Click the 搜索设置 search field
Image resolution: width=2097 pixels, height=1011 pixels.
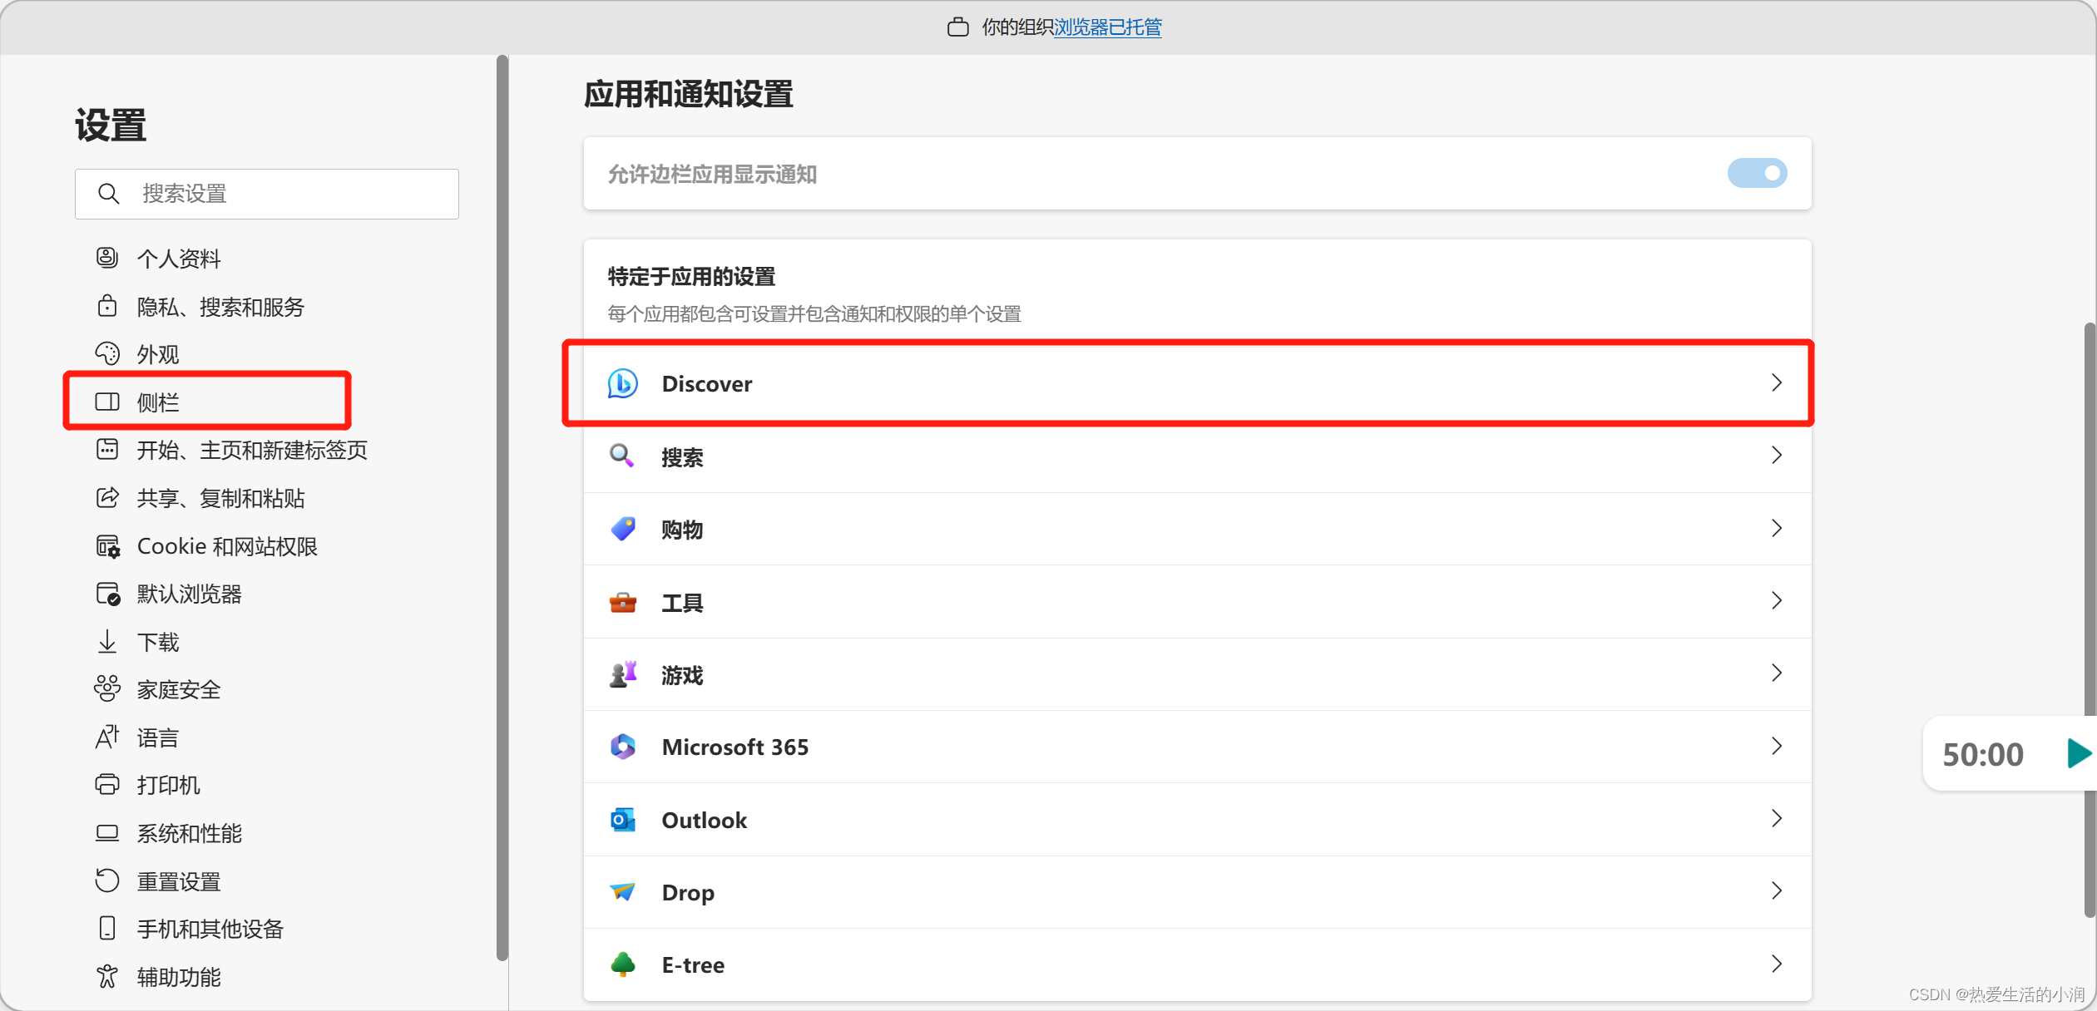[x=267, y=194]
